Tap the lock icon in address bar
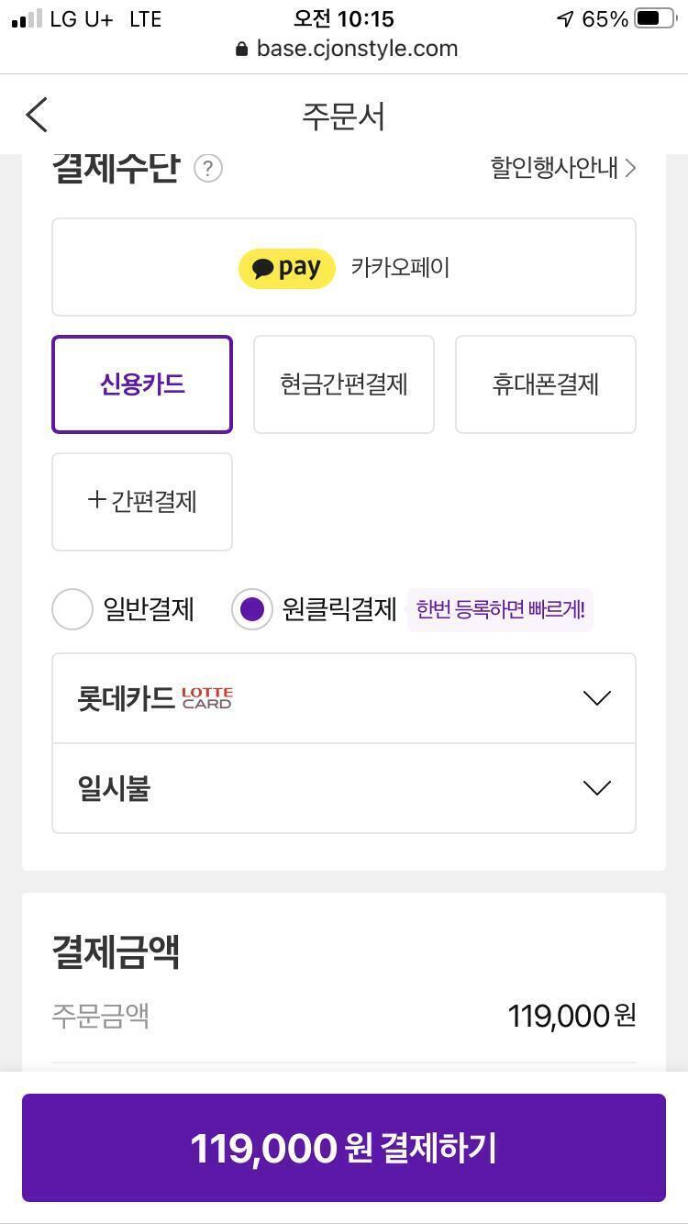 pos(241,49)
